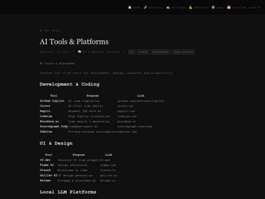265x199 pixels.
Task: Click the AI code completion purpose cell
Action: (x=84, y=101)
